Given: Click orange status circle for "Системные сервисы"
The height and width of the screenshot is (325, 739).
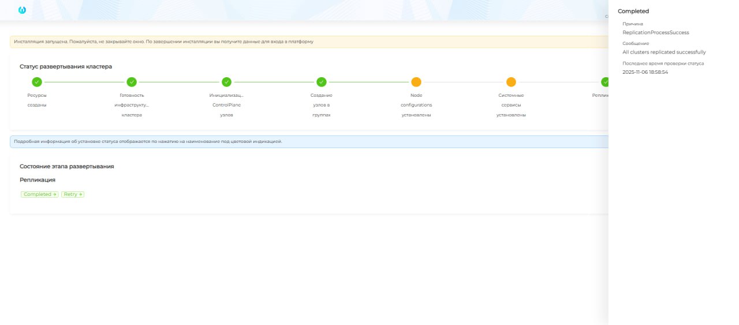Looking at the screenshot, I should point(511,82).
